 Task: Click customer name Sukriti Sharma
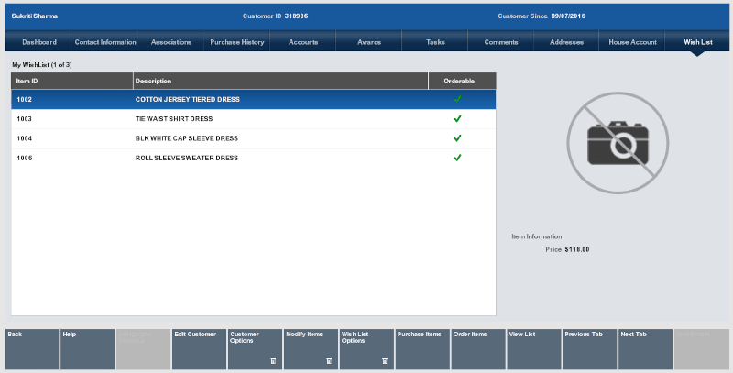click(x=35, y=16)
